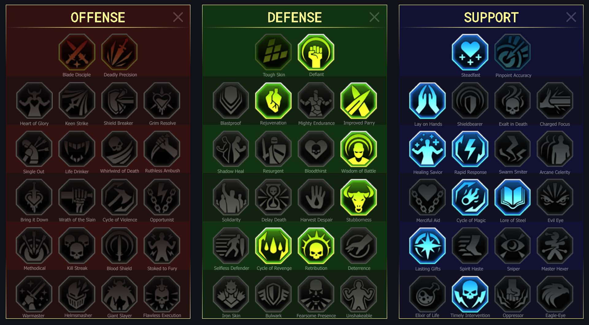The image size is (589, 325).
Task: Close the Offense panel
Action: coord(178,17)
